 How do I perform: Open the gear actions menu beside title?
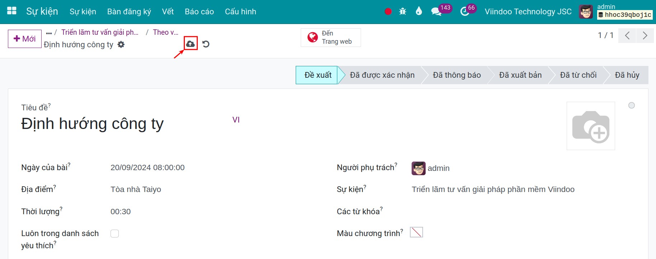[x=121, y=44]
